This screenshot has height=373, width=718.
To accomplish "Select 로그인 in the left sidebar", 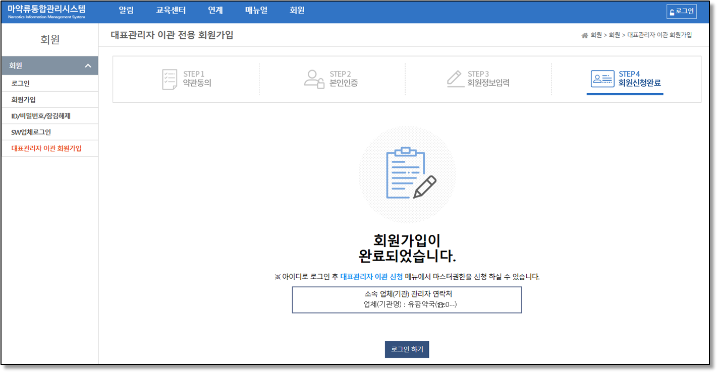I will click(21, 84).
